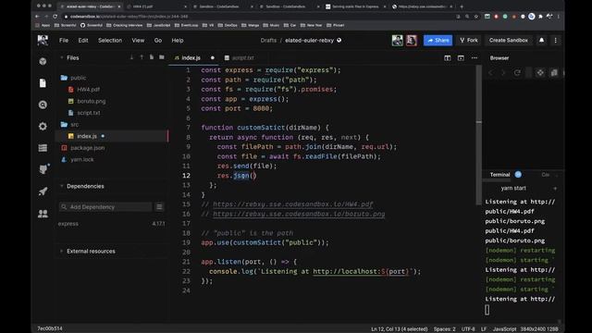
Task: Click the Create Sandbox button
Action: [x=509, y=40]
